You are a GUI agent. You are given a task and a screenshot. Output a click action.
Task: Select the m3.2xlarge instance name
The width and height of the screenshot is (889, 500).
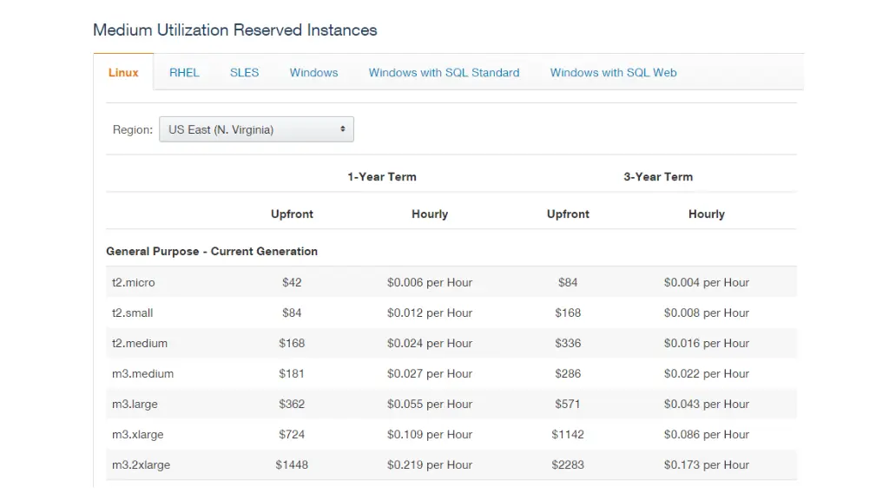(x=142, y=465)
